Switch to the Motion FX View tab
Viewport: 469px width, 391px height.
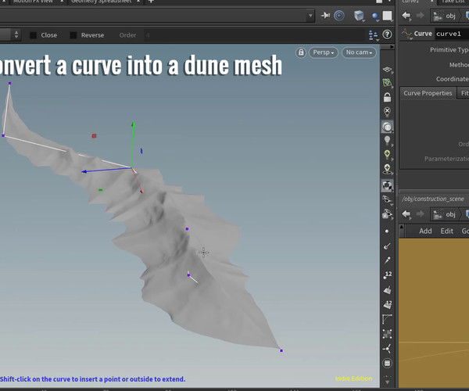coord(33,2)
